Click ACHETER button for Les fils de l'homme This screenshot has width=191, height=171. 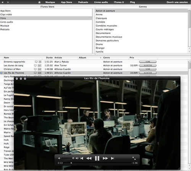point(148,73)
